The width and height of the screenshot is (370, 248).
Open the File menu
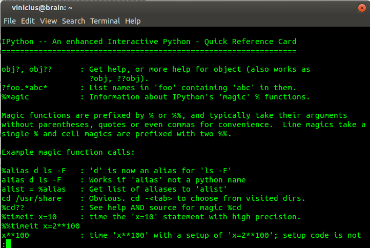pos(9,21)
